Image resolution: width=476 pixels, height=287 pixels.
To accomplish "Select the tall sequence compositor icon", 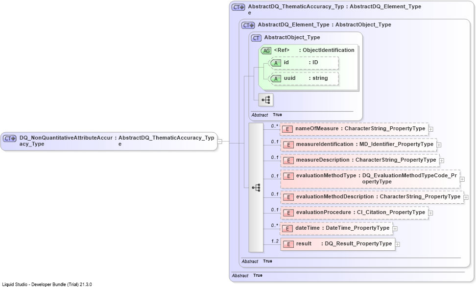I will 256,188.
